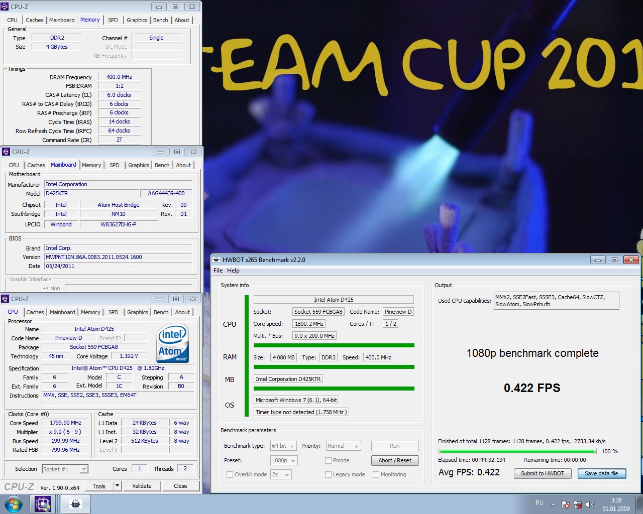Enable the Monitoring checkbox
Image resolution: width=643 pixels, height=514 pixels.
[x=376, y=474]
